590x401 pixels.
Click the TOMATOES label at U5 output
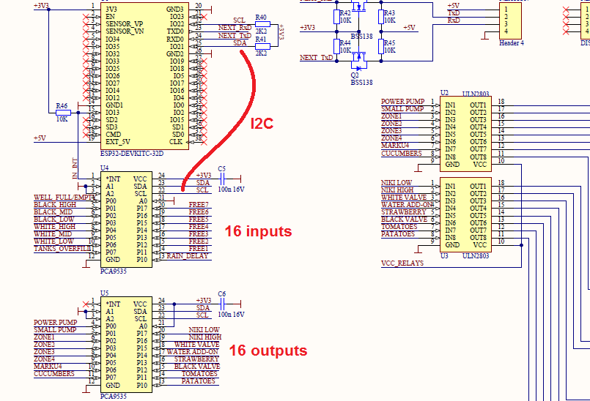(x=199, y=374)
